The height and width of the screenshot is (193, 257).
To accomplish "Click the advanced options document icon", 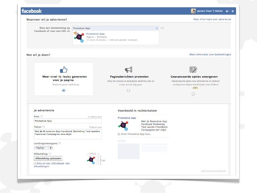I will click(193, 70).
